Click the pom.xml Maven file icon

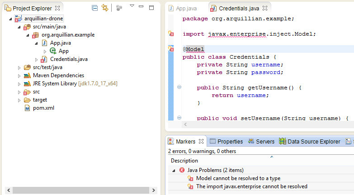click(27, 108)
